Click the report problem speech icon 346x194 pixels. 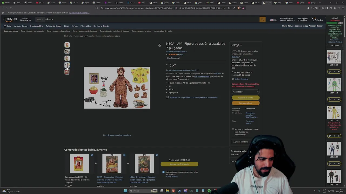tap(167, 97)
